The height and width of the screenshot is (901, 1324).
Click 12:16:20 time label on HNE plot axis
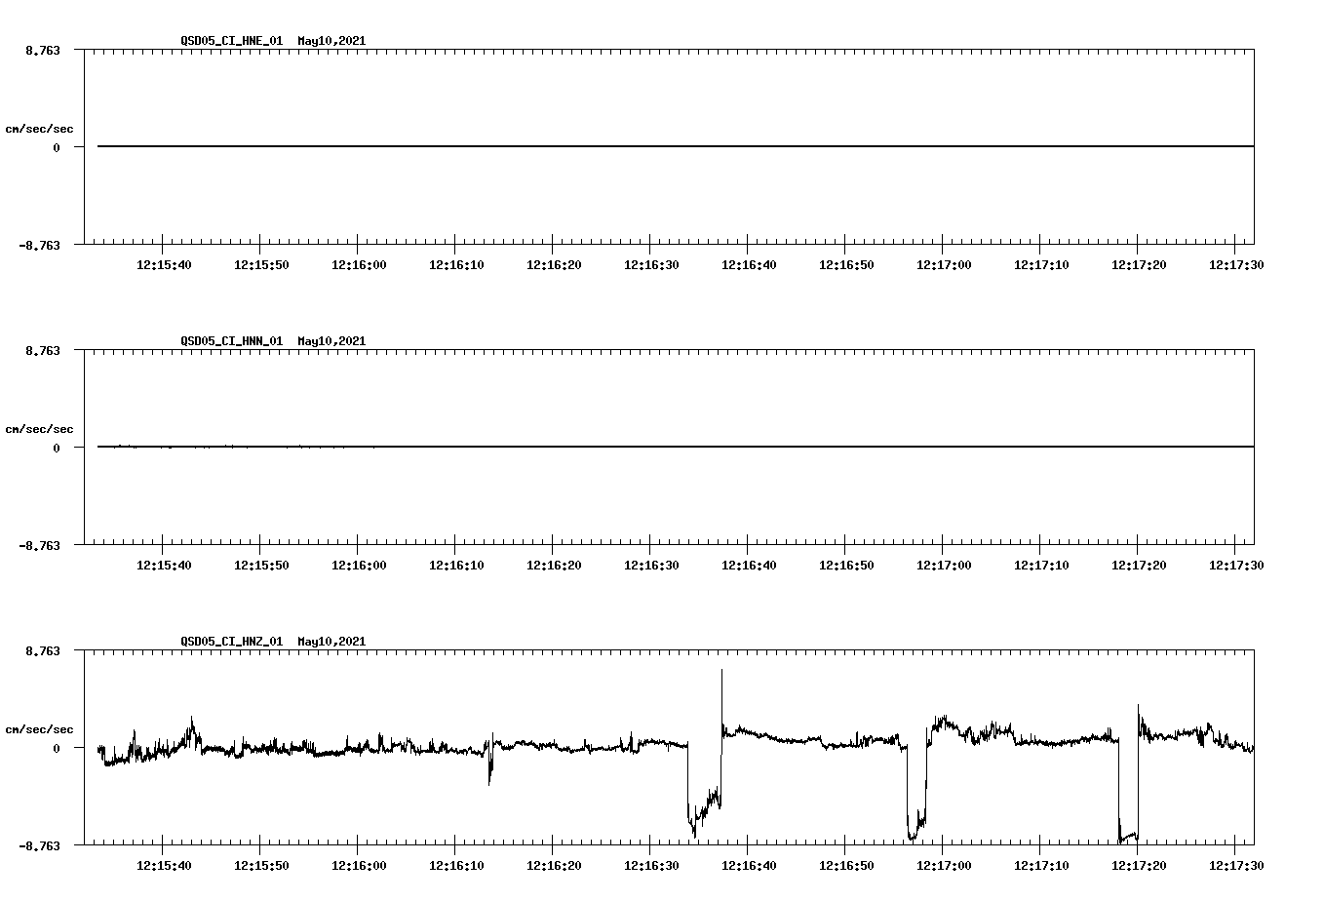click(x=554, y=264)
